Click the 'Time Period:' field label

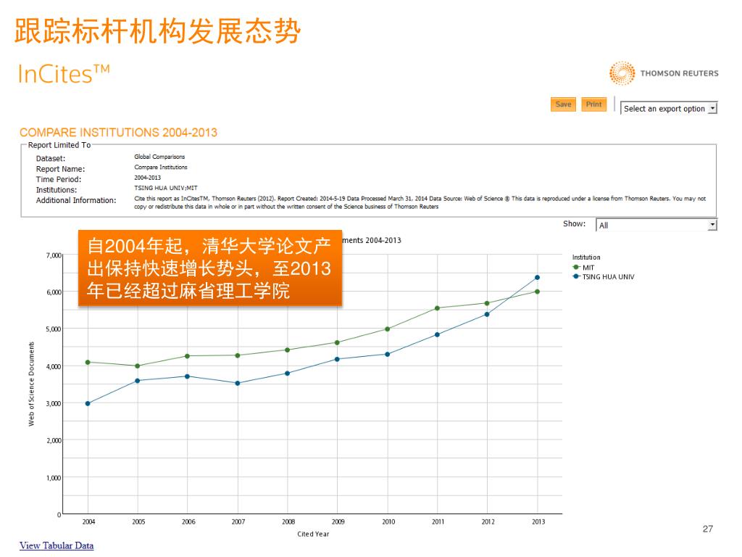(x=59, y=180)
